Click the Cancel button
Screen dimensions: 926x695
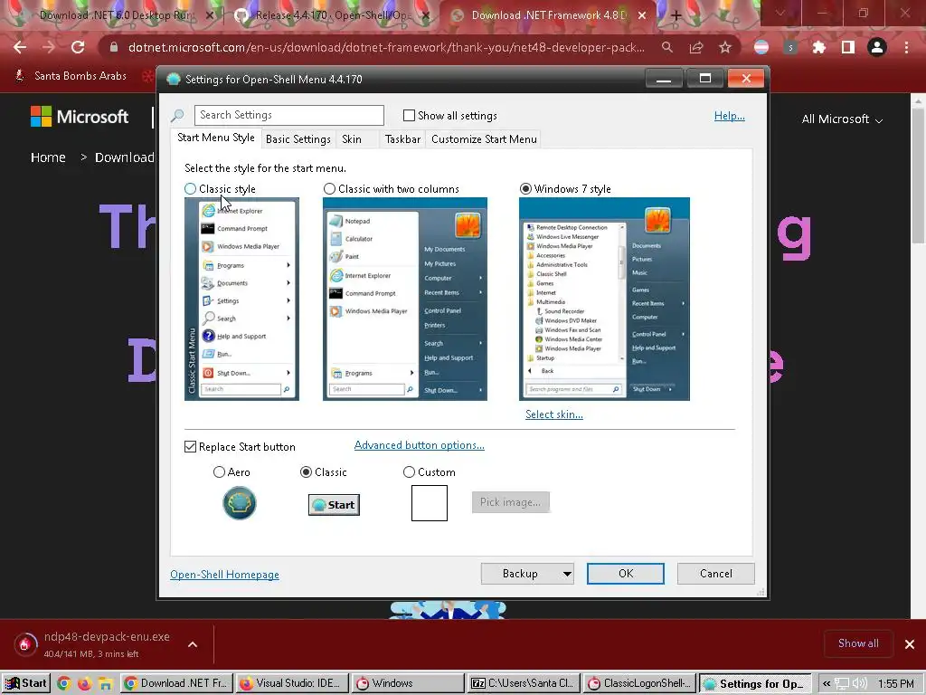pos(716,573)
